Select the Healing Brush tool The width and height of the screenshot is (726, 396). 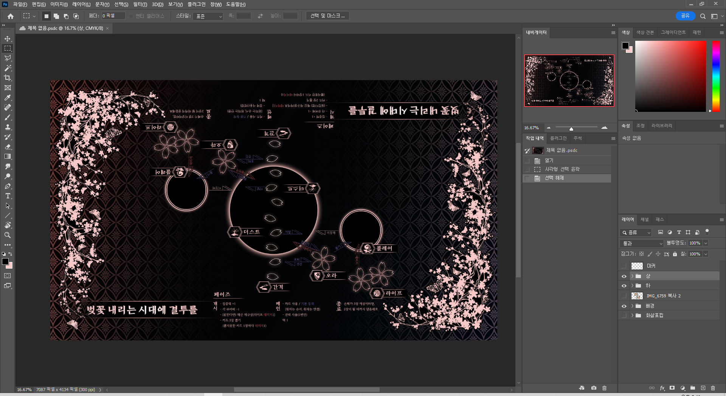(x=8, y=107)
